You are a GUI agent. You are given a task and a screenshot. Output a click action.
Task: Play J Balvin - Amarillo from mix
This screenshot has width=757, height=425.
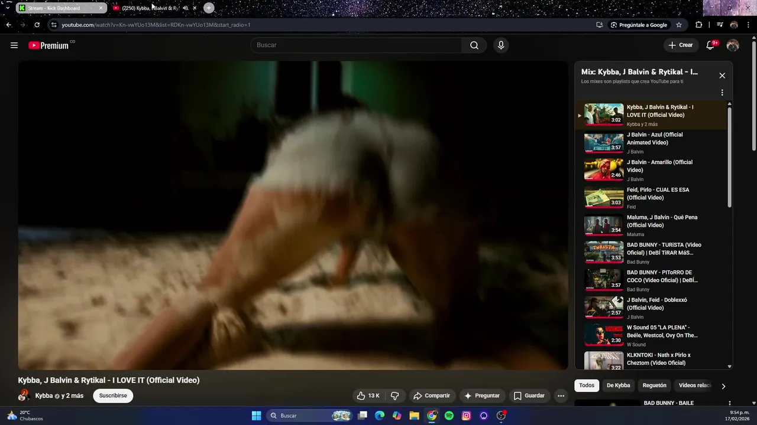click(x=651, y=170)
